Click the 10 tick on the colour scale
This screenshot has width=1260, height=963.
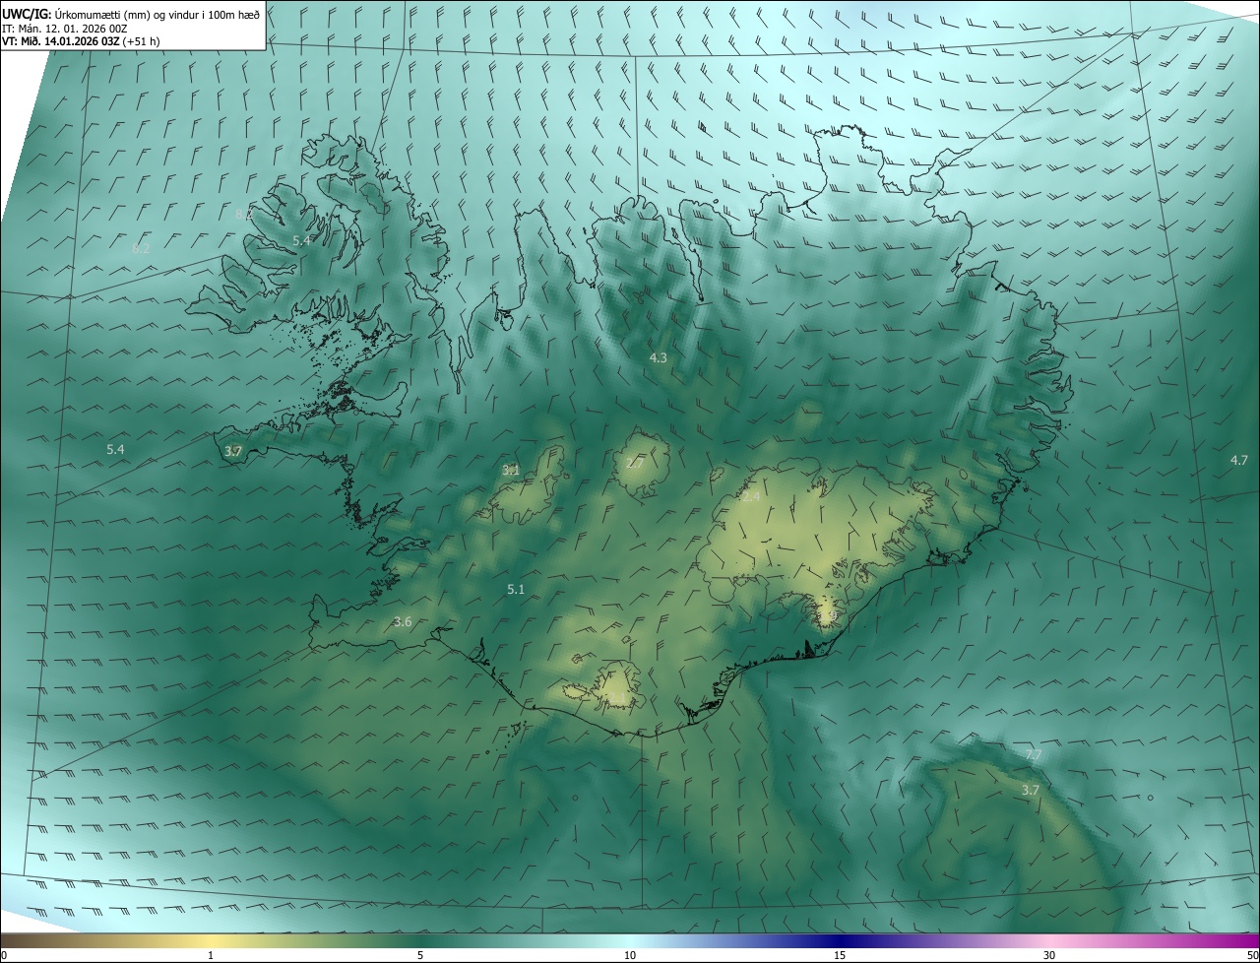630,956
